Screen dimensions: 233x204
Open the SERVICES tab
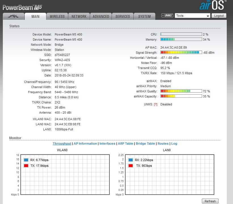pos(123,16)
